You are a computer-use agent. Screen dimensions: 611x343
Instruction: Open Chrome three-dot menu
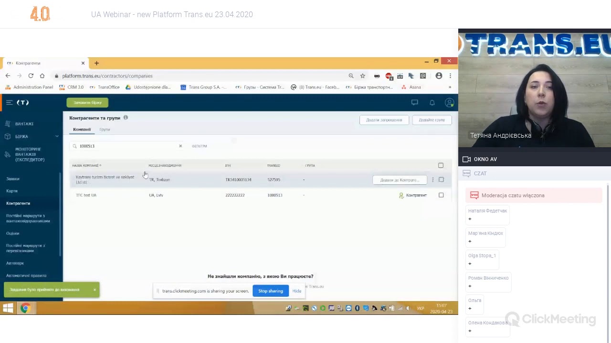(x=450, y=76)
